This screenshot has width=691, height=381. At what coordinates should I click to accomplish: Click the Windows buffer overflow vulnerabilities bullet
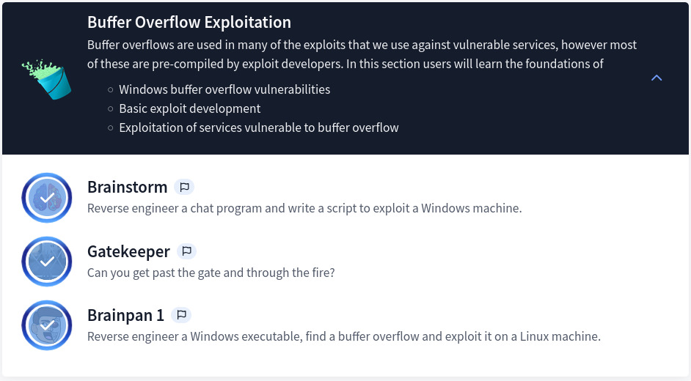coord(224,89)
